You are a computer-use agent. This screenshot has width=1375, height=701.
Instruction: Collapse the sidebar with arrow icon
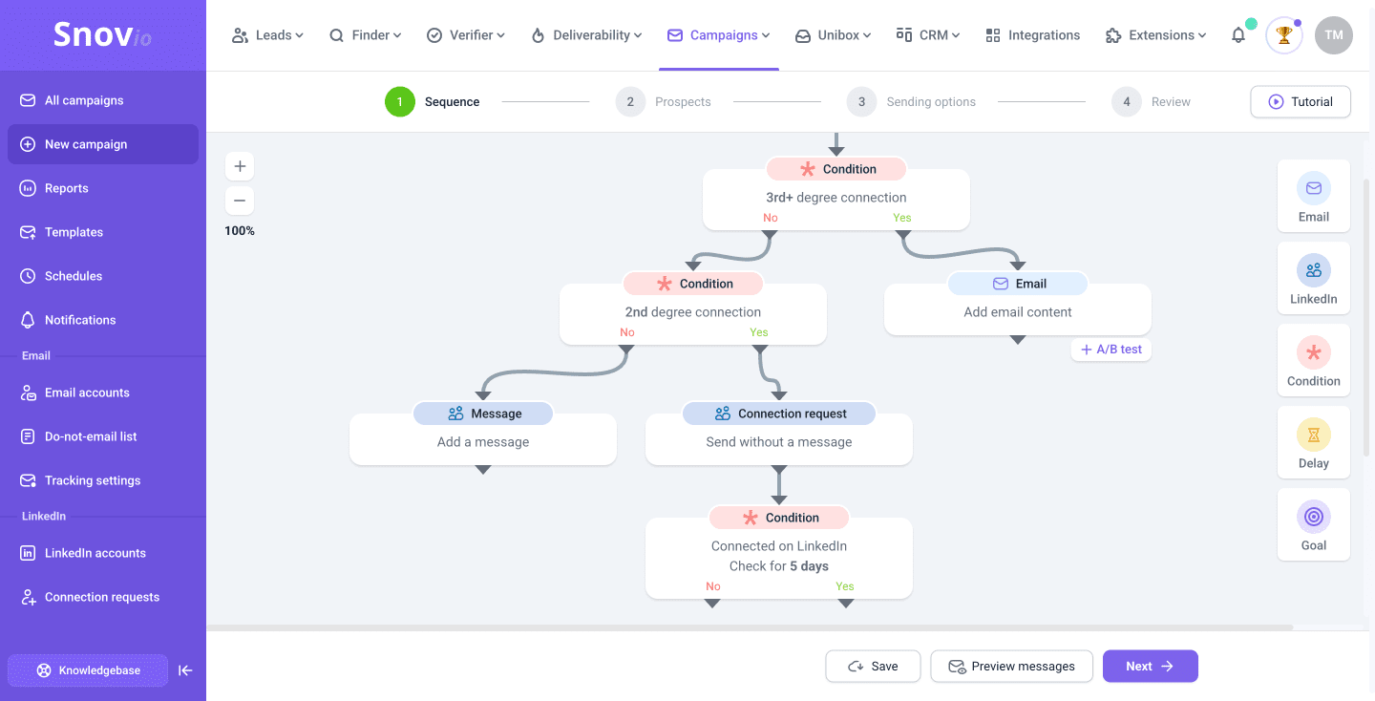coord(185,670)
